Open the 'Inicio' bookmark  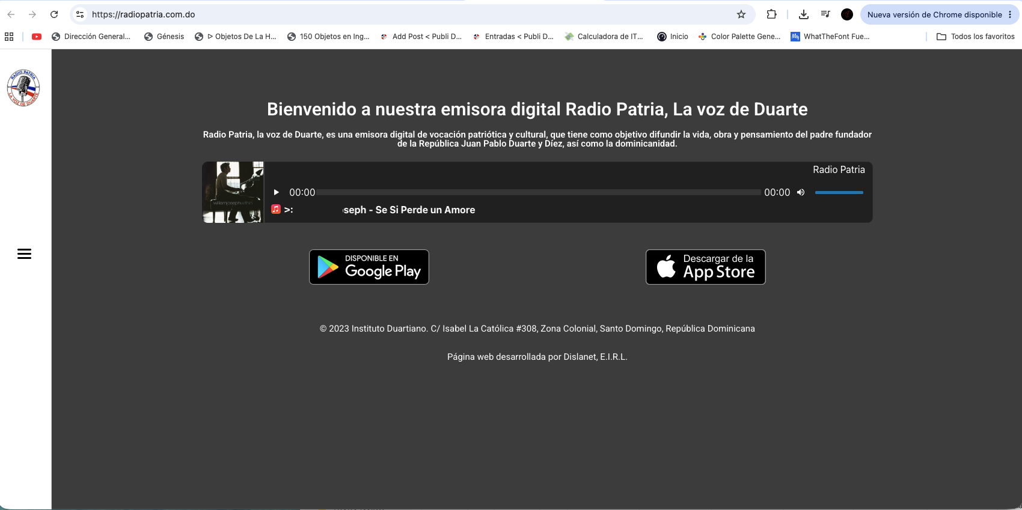coord(673,37)
